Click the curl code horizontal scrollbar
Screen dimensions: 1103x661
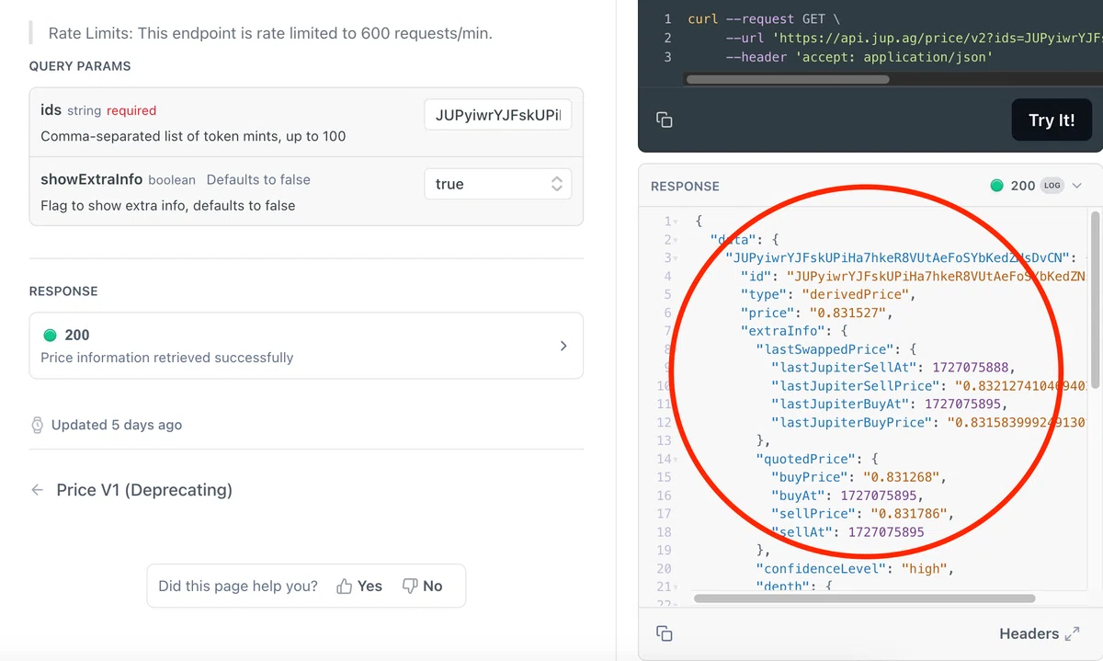[788, 80]
